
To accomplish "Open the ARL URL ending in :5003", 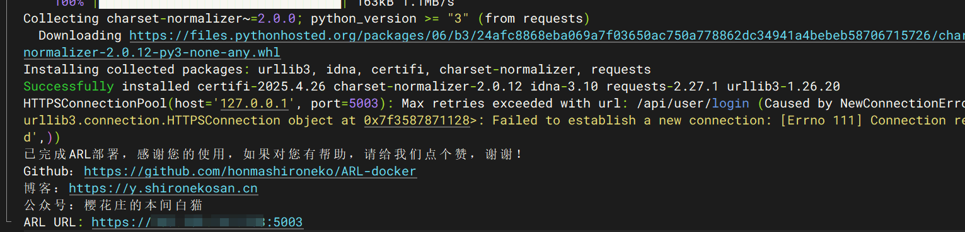I will [x=197, y=222].
